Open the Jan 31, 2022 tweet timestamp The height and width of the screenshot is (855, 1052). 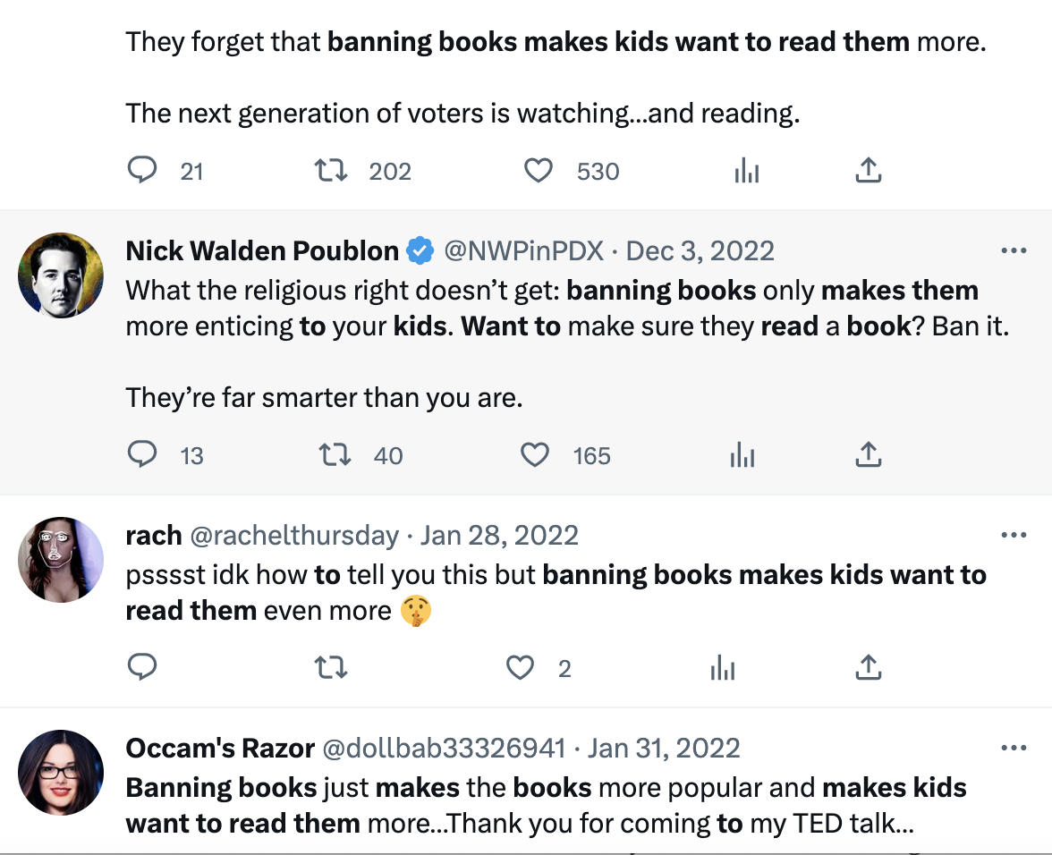[x=663, y=748]
